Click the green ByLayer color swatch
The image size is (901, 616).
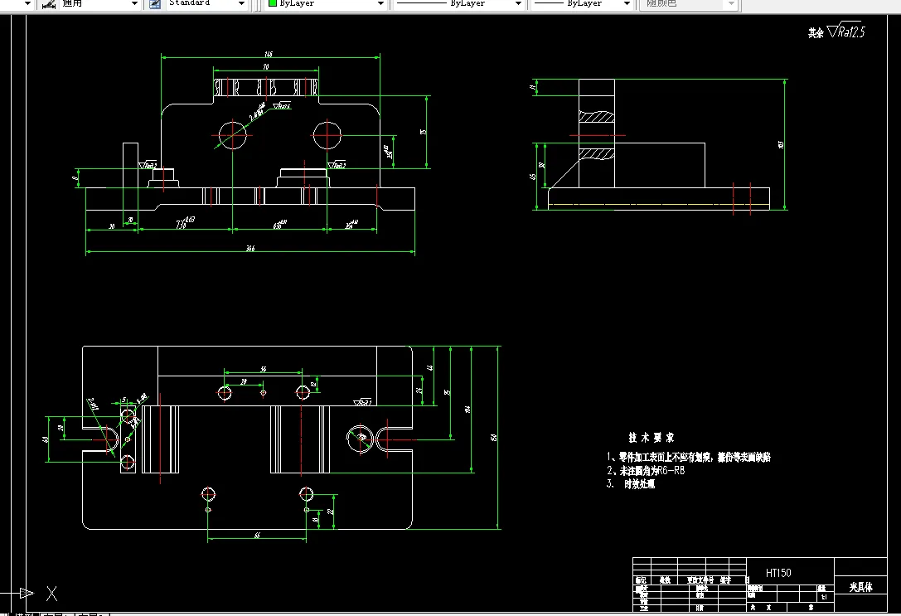click(x=273, y=2)
